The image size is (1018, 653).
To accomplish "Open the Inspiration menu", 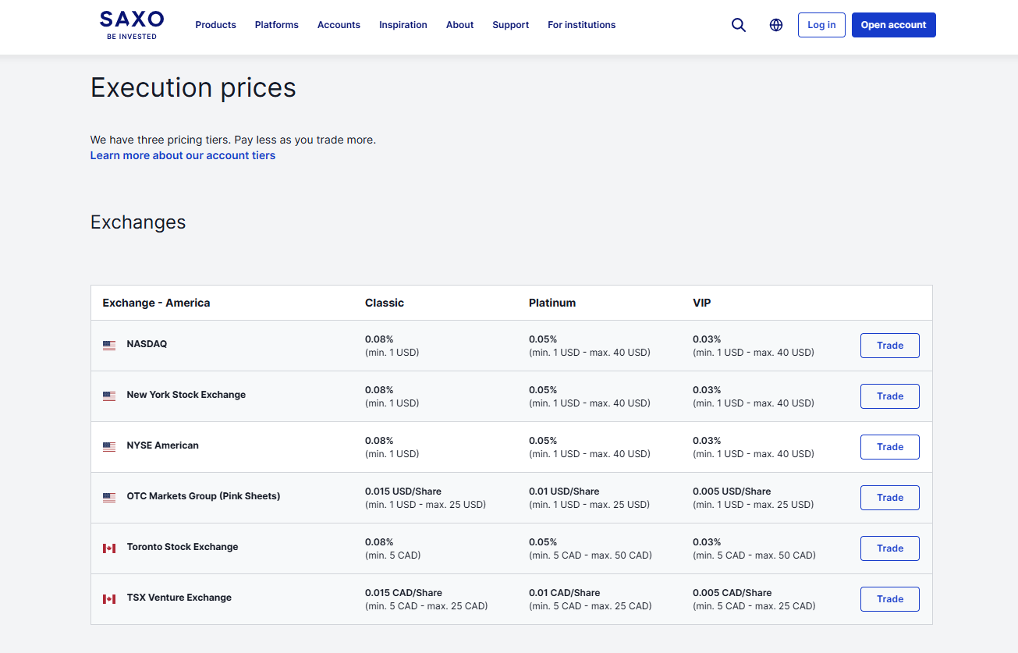I will pyautogui.click(x=403, y=25).
